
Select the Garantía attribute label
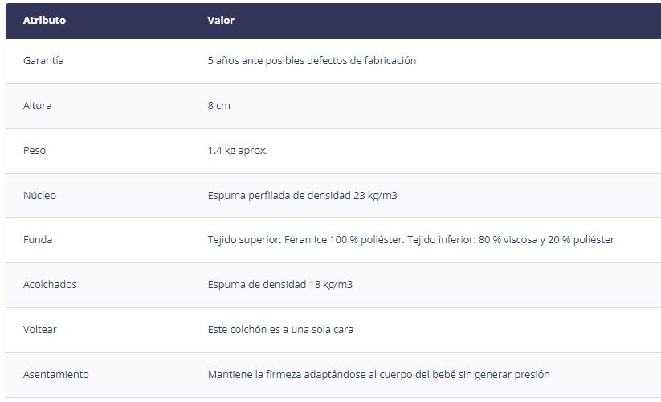click(x=43, y=61)
